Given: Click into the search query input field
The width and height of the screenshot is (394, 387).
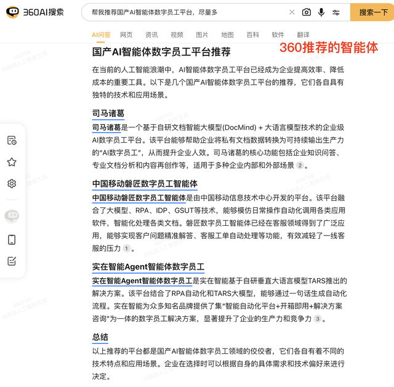Looking at the screenshot, I should tap(186, 12).
